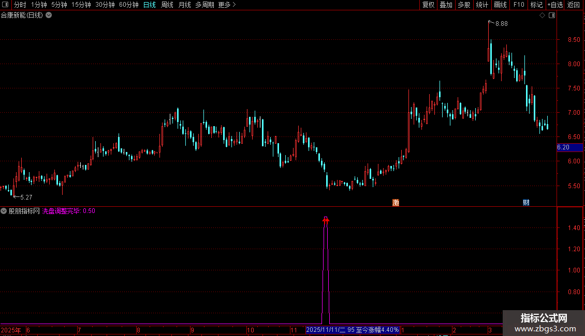Image resolution: width=585 pixels, height=336 pixels.
Task: Click the 2025/11/11 date info label
Action: coord(353,330)
